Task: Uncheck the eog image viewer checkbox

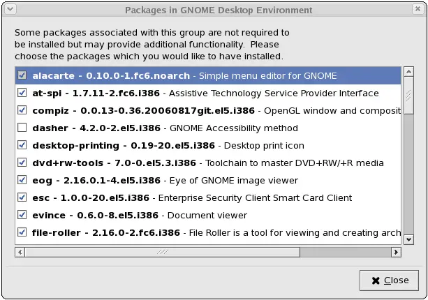Action: click(22, 180)
